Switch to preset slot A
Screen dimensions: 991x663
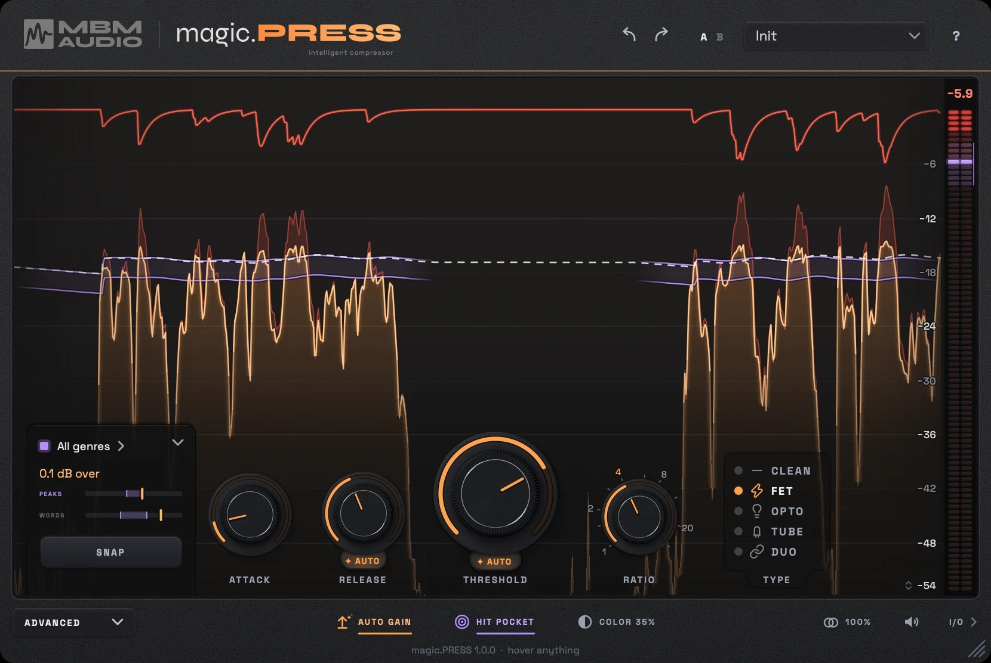coord(704,37)
